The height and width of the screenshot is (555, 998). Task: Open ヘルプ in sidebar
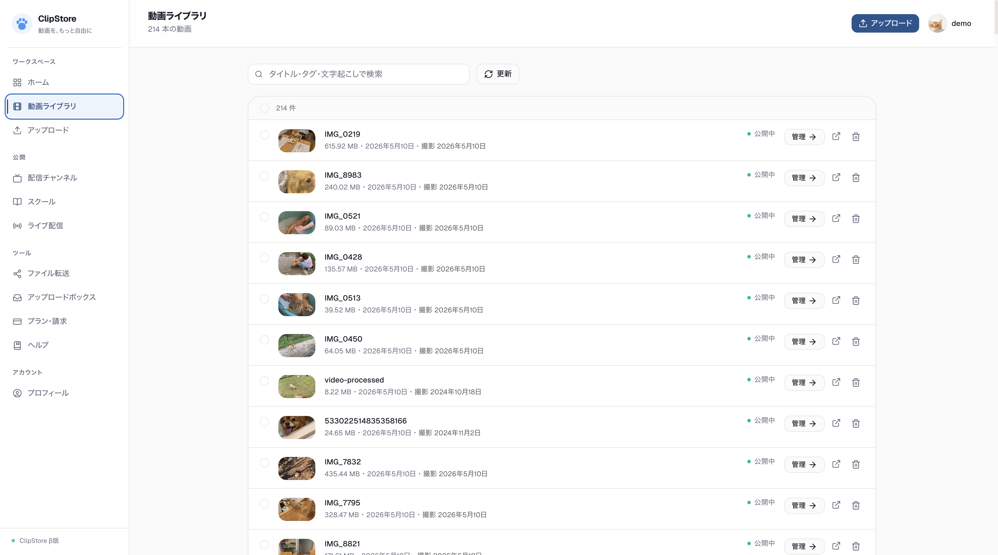(x=64, y=345)
